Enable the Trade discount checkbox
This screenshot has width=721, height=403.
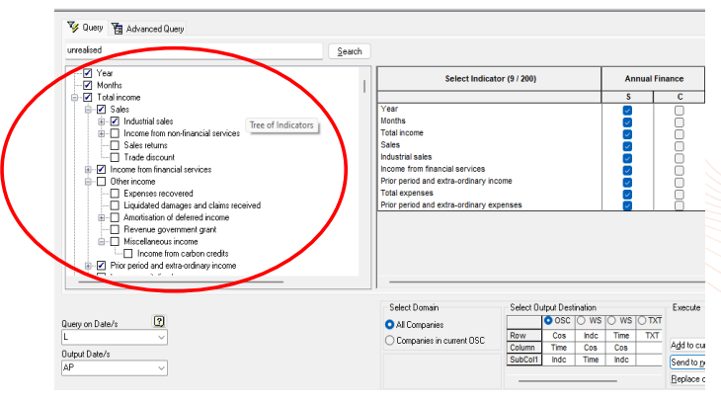tap(115, 157)
